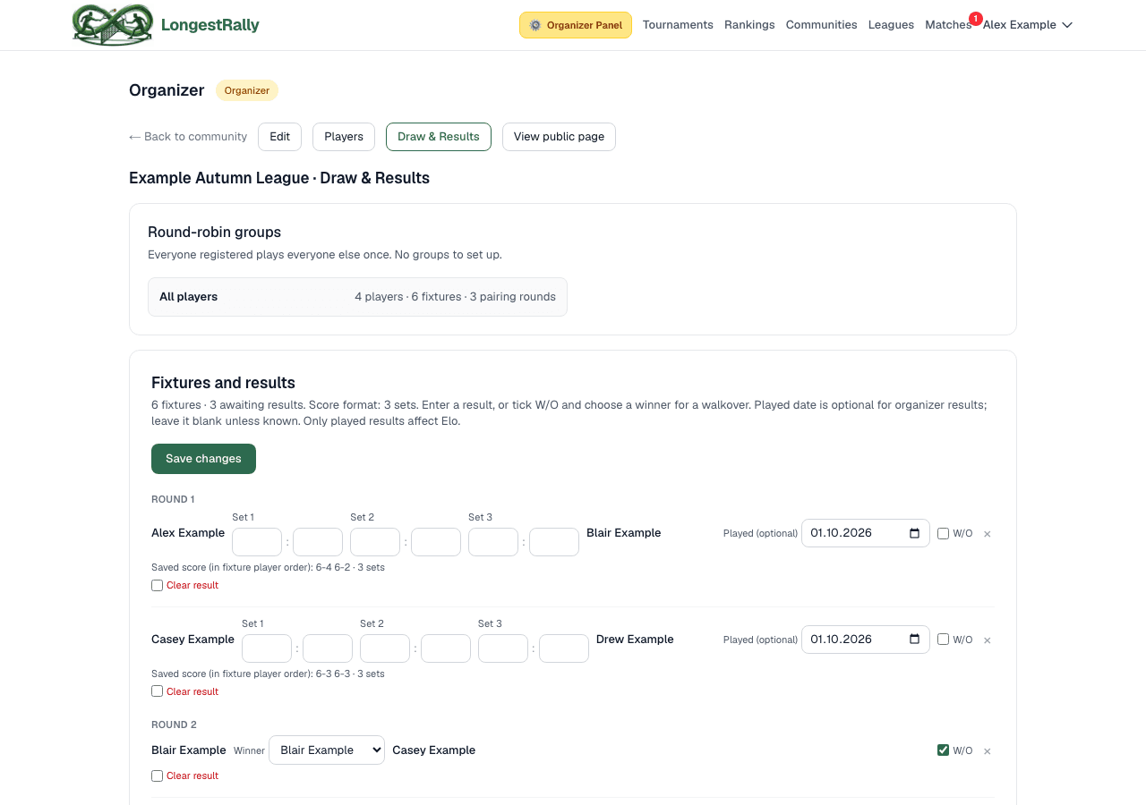
Task: Remove the Alex Example vs Blair Example fixture
Action: tap(988, 534)
